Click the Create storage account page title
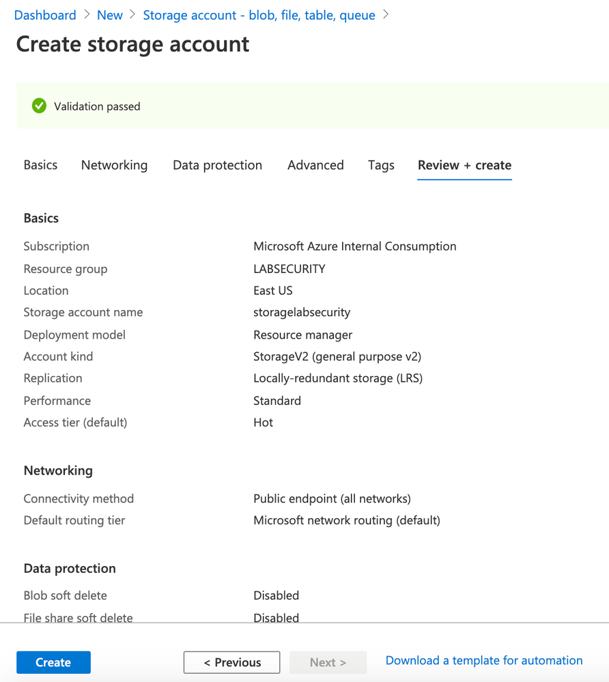This screenshot has height=682, width=609. 132,44
